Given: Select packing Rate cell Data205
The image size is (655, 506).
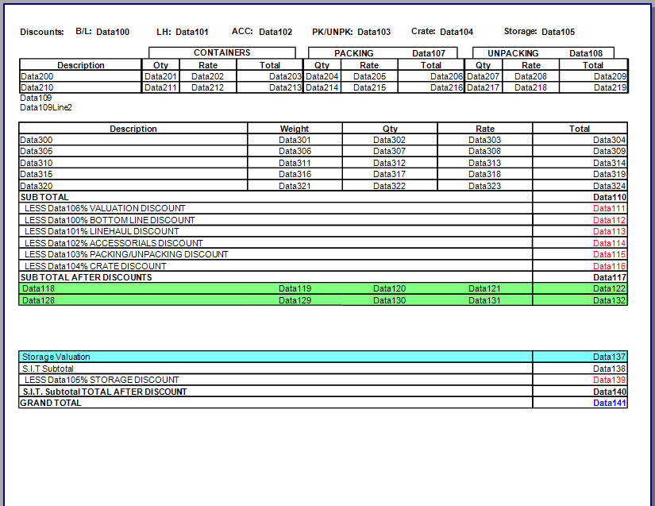Looking at the screenshot, I should point(370,76).
